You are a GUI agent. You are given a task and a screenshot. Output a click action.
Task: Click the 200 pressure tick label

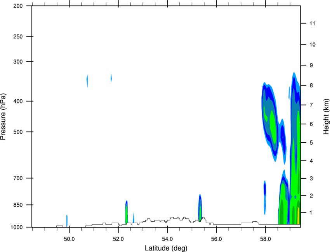tap(18, 6)
